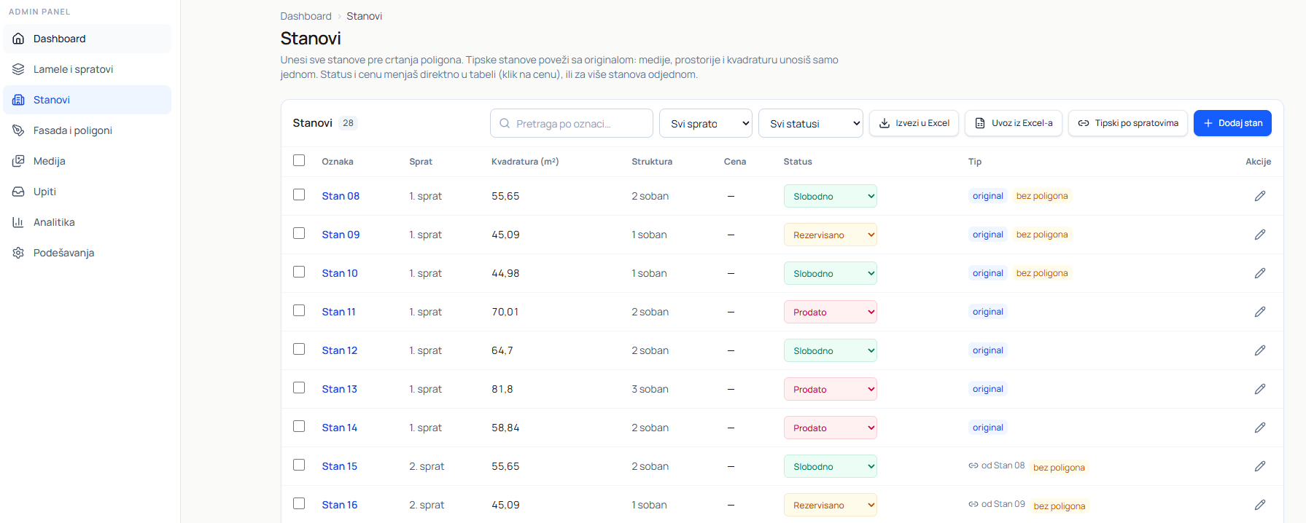Image resolution: width=1306 pixels, height=523 pixels.
Task: Click the dash price cell for Stan 11
Action: [x=731, y=312]
